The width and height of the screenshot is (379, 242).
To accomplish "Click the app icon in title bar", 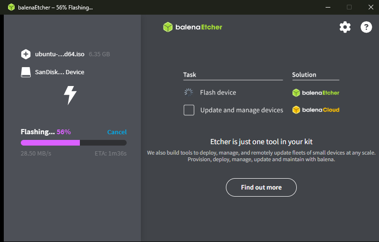I will coord(11,7).
